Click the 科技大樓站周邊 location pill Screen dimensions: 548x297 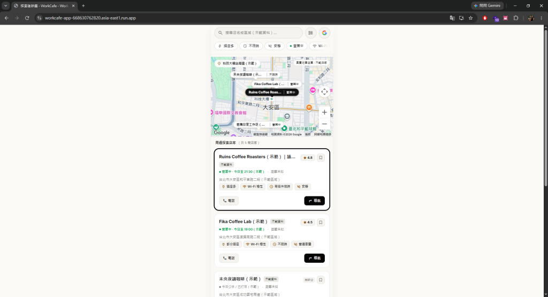click(237, 64)
